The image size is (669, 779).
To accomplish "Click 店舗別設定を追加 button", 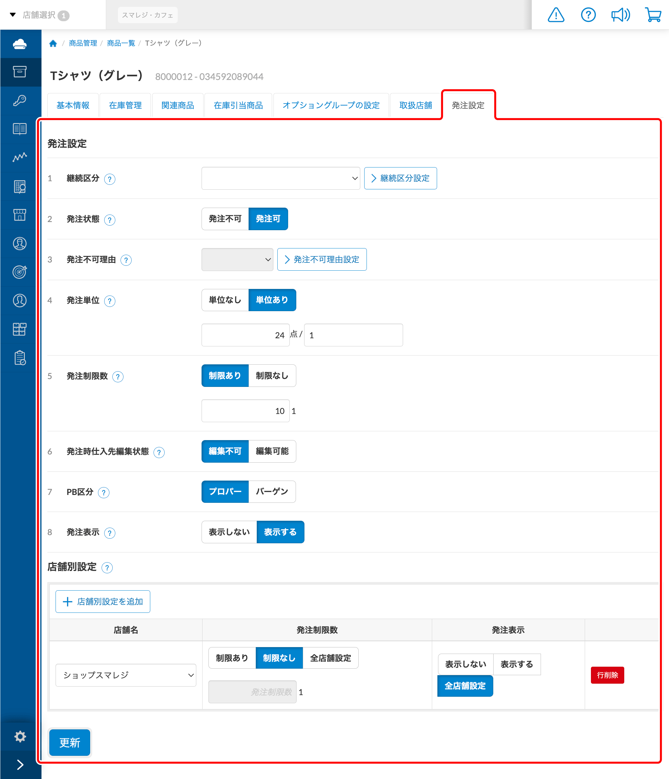I will click(x=103, y=601).
